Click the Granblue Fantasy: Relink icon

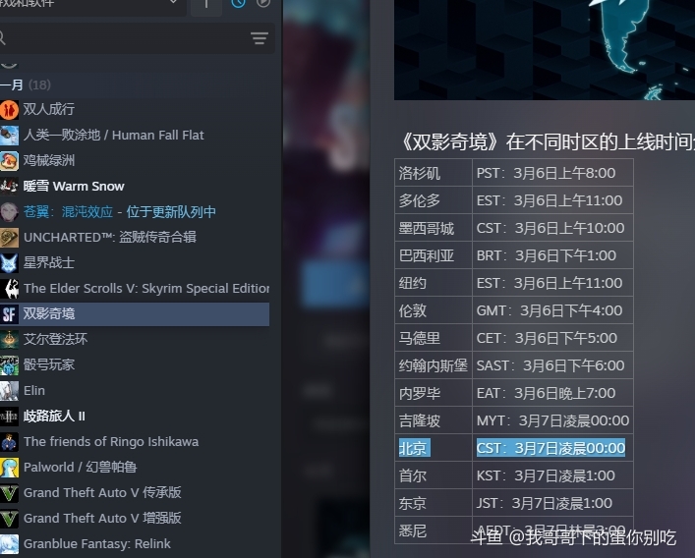pyautogui.click(x=9, y=543)
